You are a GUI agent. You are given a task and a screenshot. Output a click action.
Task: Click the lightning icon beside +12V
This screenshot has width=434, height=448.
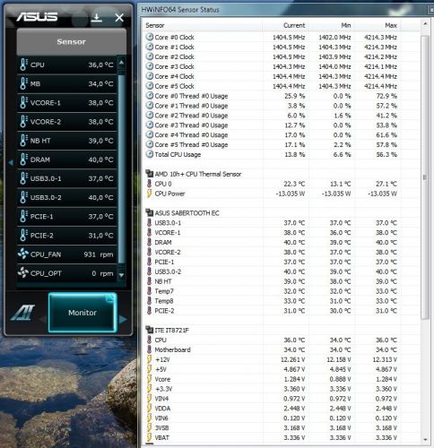tap(149, 359)
